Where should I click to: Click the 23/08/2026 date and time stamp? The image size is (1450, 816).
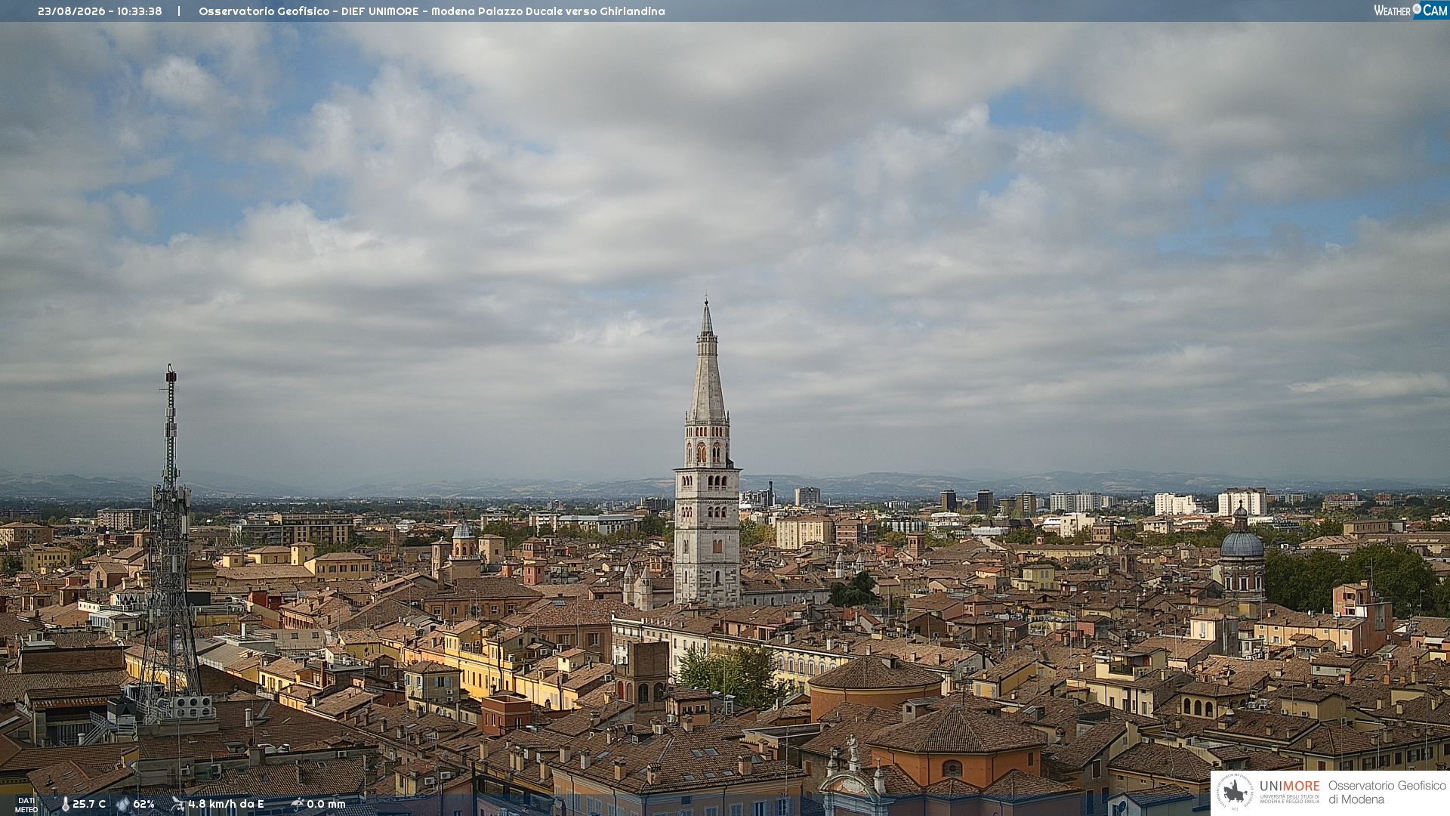[x=100, y=11]
